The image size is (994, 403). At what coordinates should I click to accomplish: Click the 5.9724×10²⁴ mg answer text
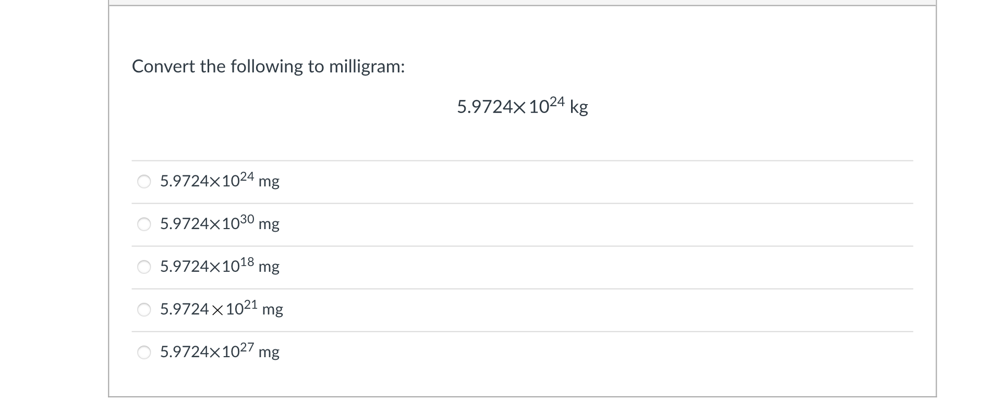tap(219, 181)
